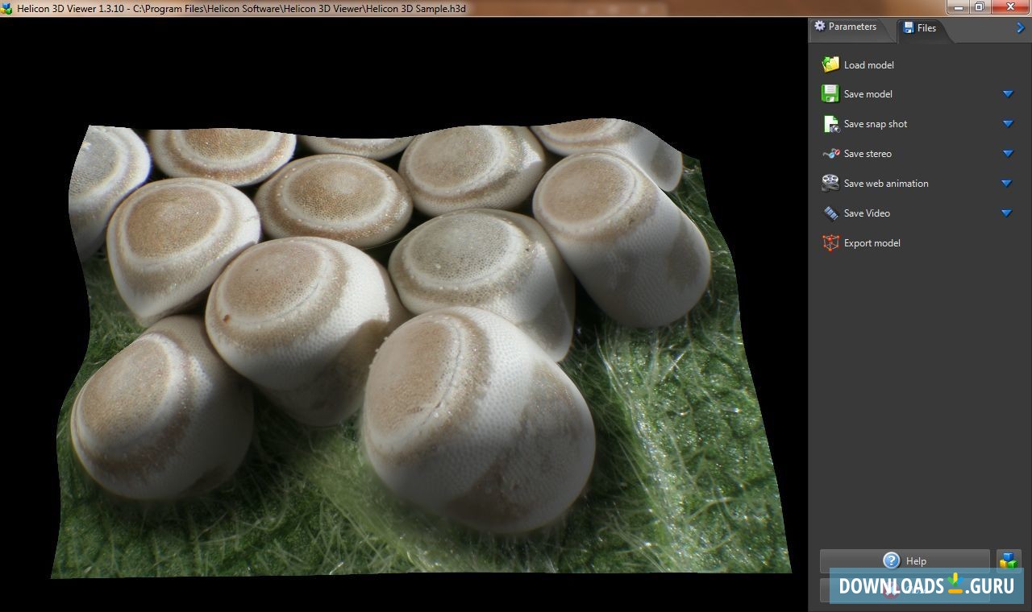This screenshot has width=1032, height=612.
Task: Switch to the Parameters tab
Action: click(x=845, y=27)
